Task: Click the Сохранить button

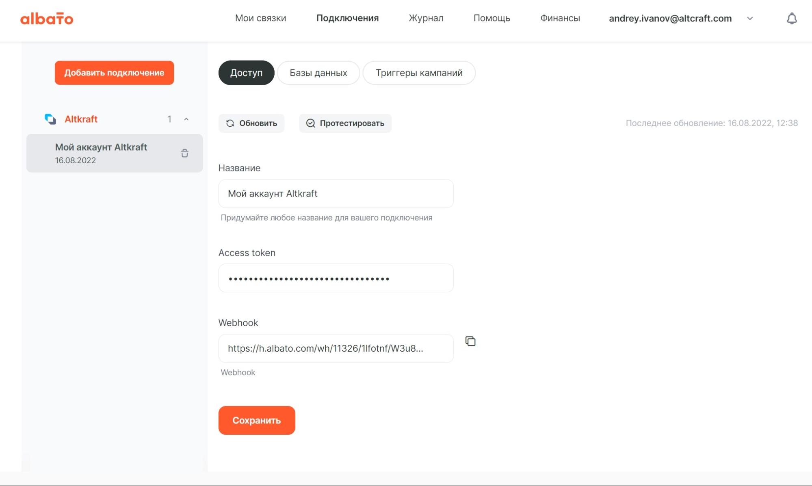Action: click(257, 420)
